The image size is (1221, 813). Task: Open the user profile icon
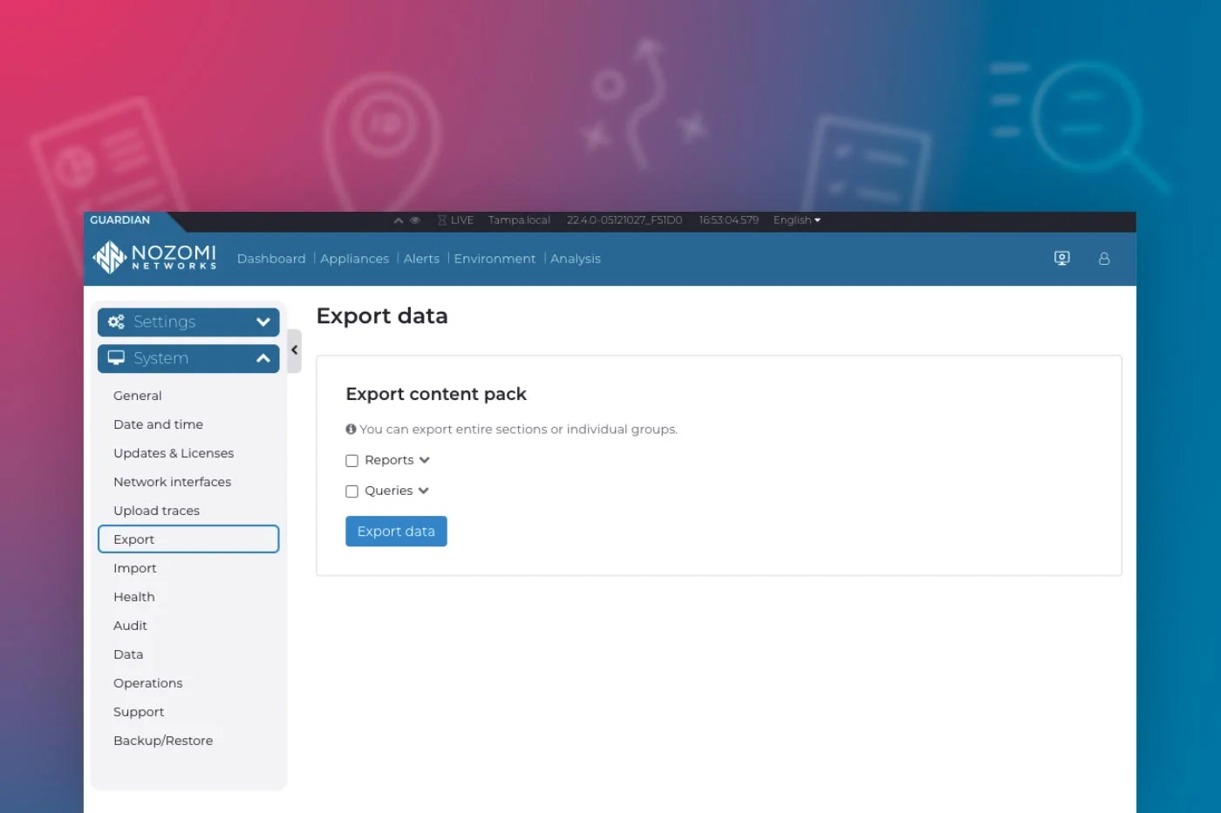tap(1104, 258)
